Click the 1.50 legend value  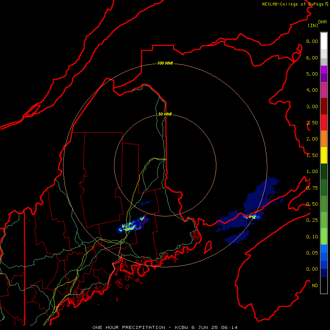click(x=312, y=155)
